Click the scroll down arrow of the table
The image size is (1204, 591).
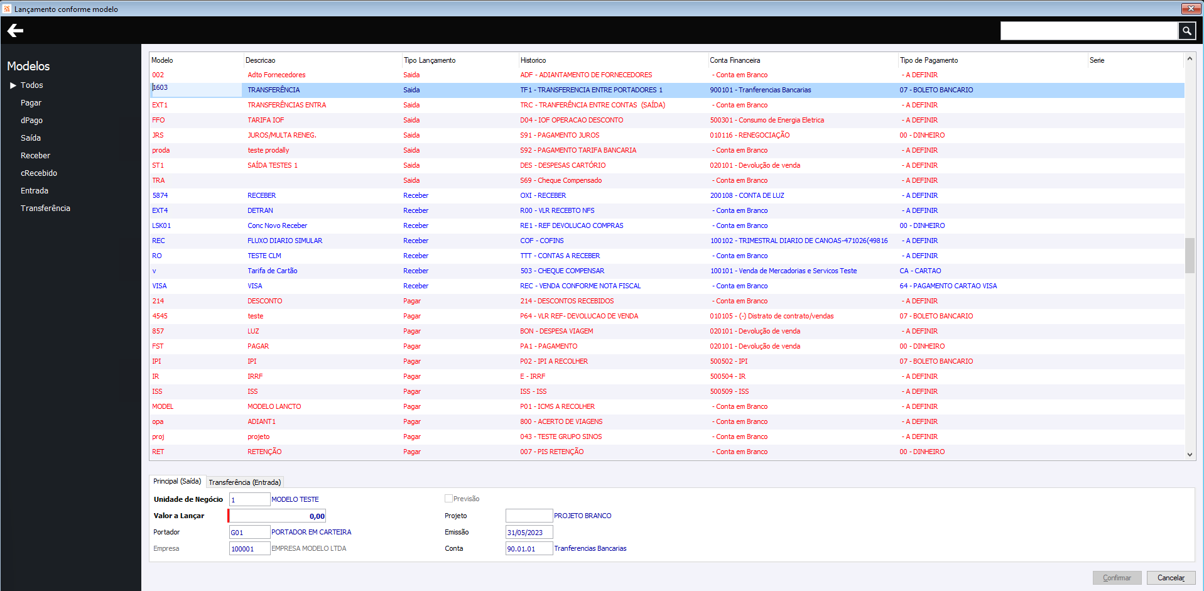[1190, 454]
